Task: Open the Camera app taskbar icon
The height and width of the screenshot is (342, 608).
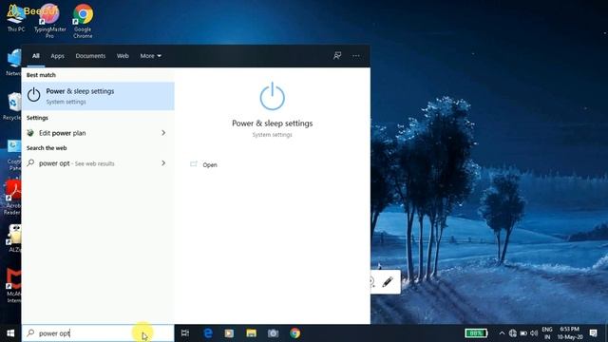Action: [273, 333]
